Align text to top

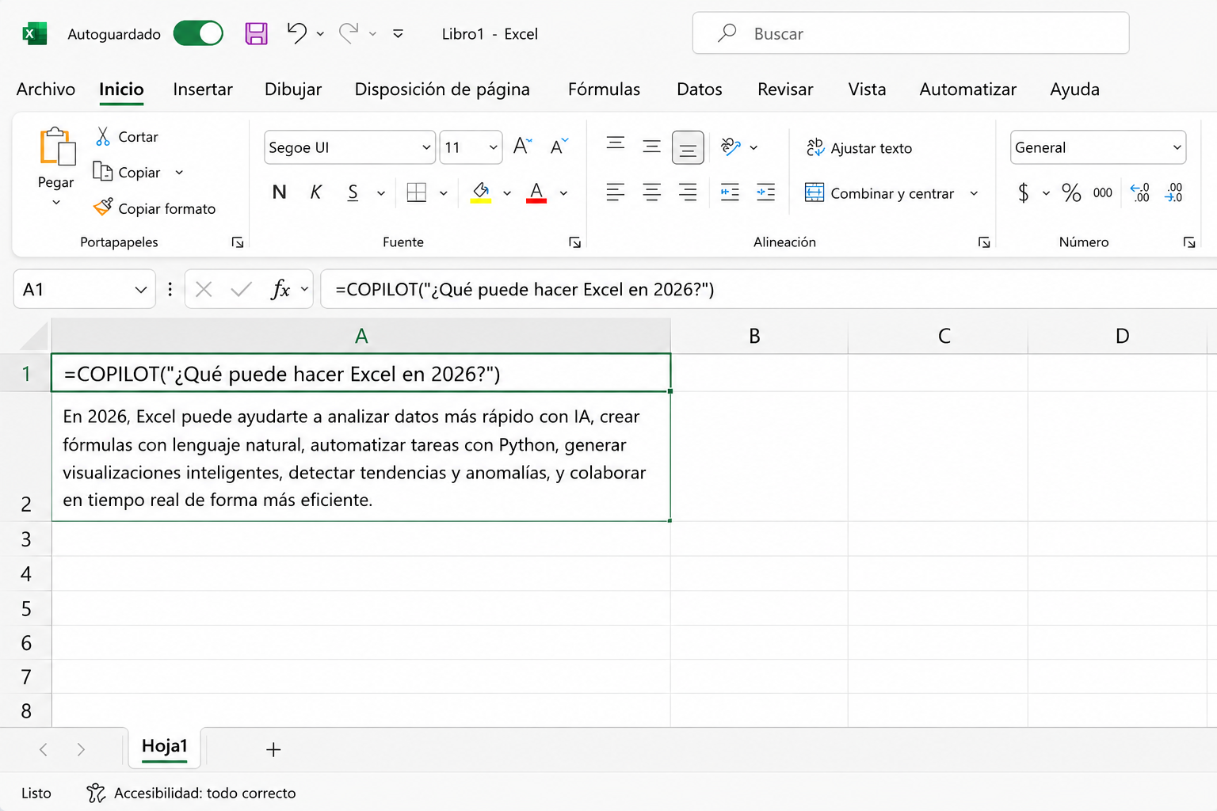tap(616, 144)
